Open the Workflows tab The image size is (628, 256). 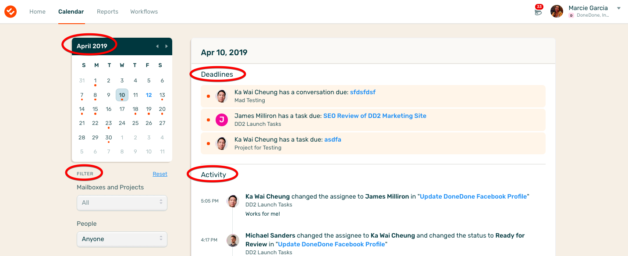(144, 11)
